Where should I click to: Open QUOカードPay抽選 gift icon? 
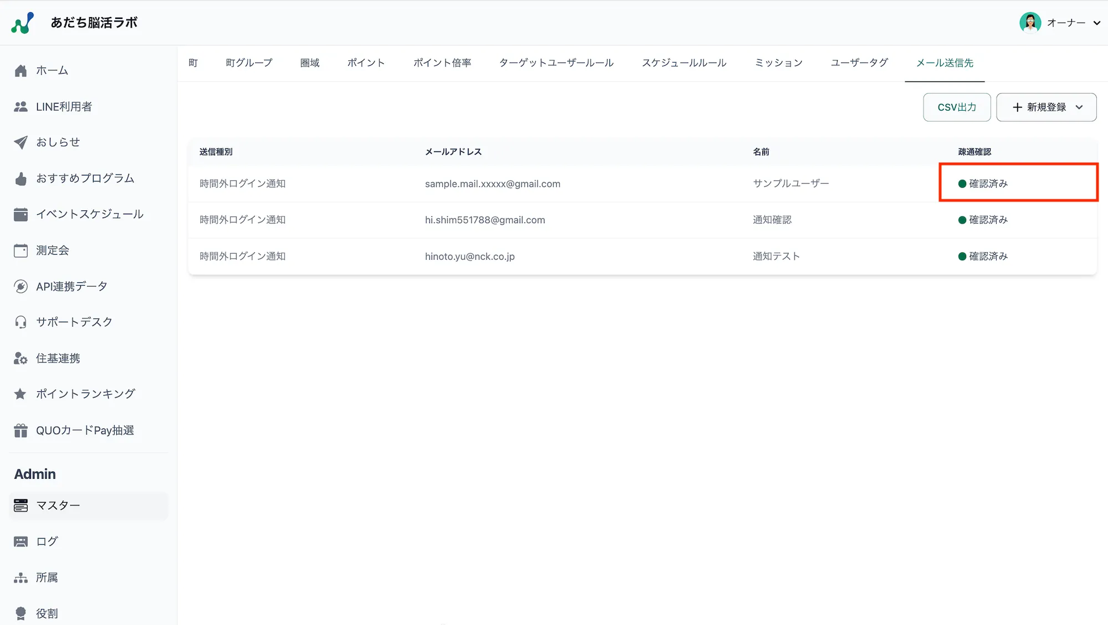pos(20,430)
